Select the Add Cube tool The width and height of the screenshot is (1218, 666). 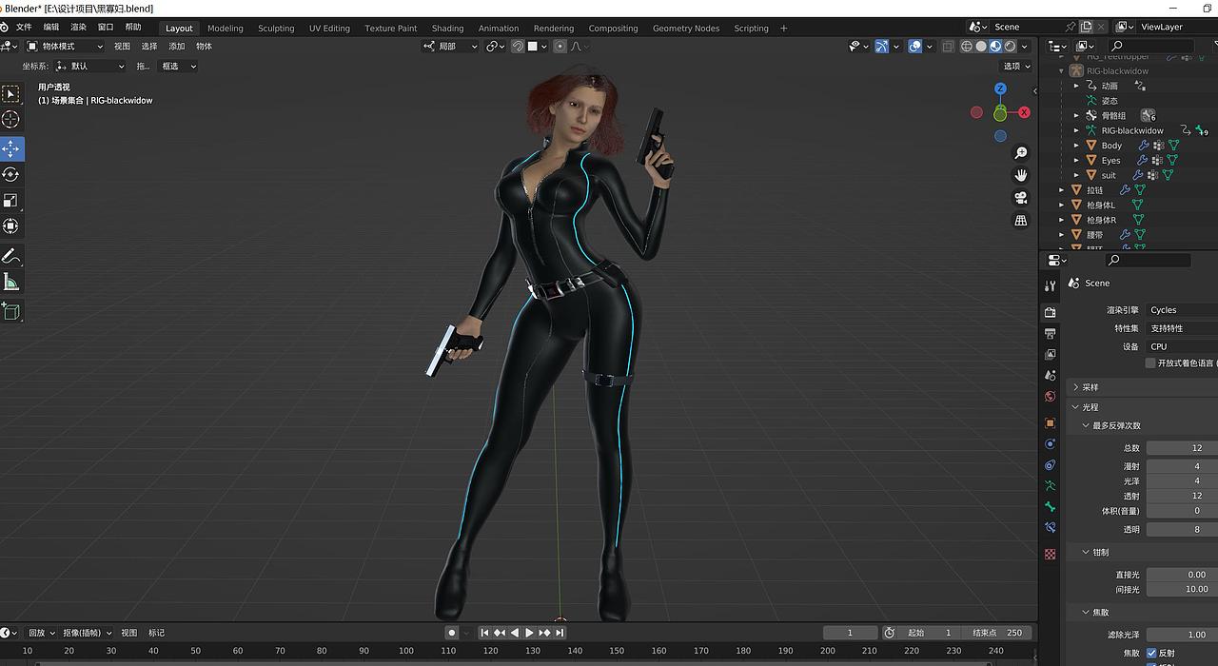tap(10, 311)
